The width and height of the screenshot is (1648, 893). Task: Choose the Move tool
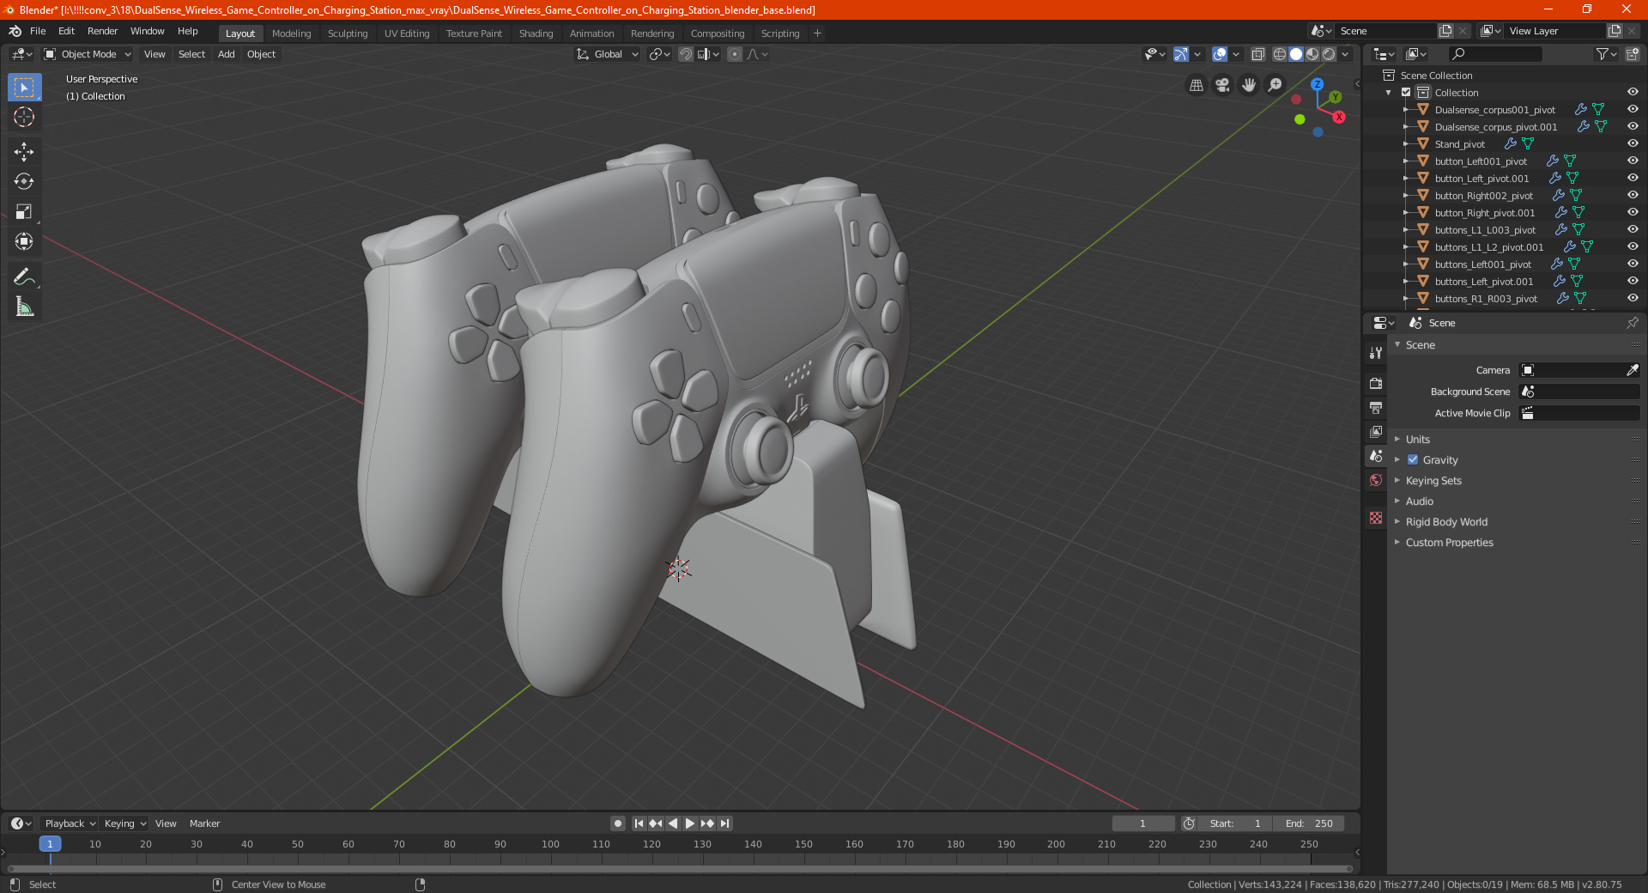point(24,152)
